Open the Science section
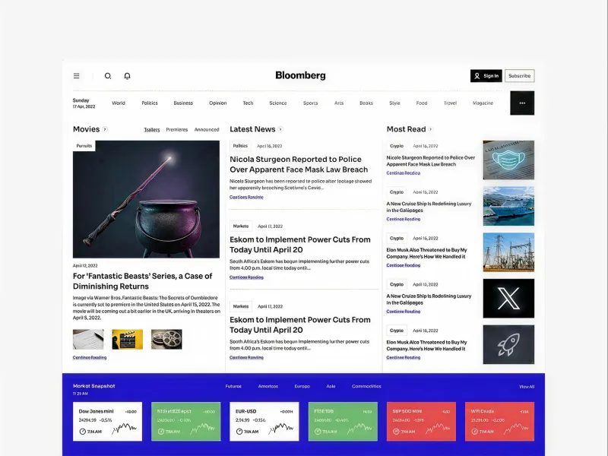The width and height of the screenshot is (608, 456). [x=278, y=103]
